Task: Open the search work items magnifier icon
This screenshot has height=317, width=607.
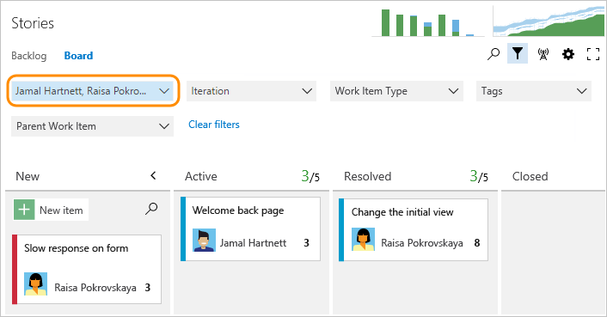Action: 494,54
